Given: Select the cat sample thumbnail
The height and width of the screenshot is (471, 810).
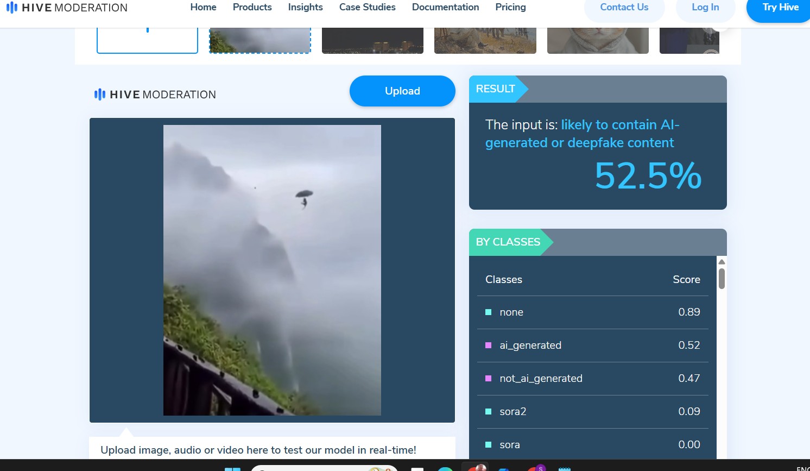Looking at the screenshot, I should coord(597,41).
